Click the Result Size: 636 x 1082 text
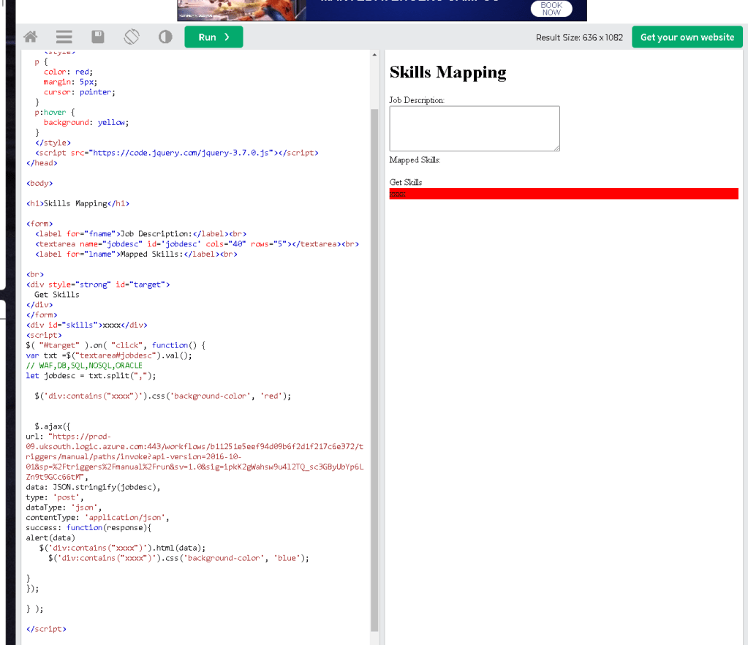 tap(579, 37)
